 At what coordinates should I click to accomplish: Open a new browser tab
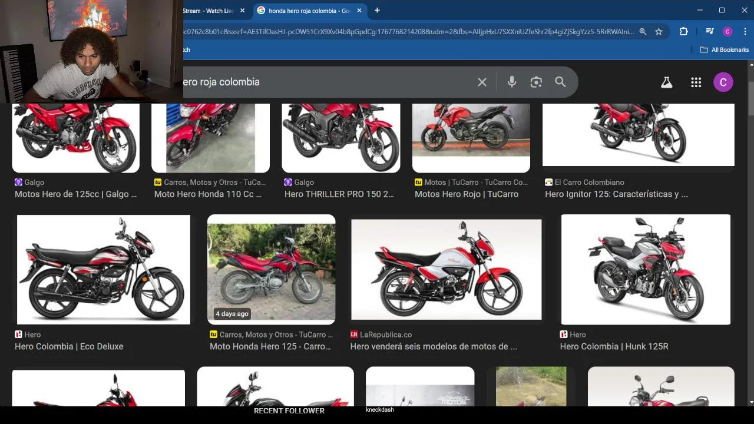tap(377, 10)
